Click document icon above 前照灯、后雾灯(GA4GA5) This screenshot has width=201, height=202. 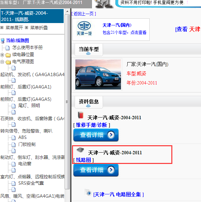[x=14, y=92]
